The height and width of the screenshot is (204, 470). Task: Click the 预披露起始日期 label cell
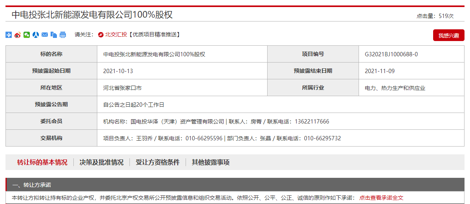(x=51, y=71)
